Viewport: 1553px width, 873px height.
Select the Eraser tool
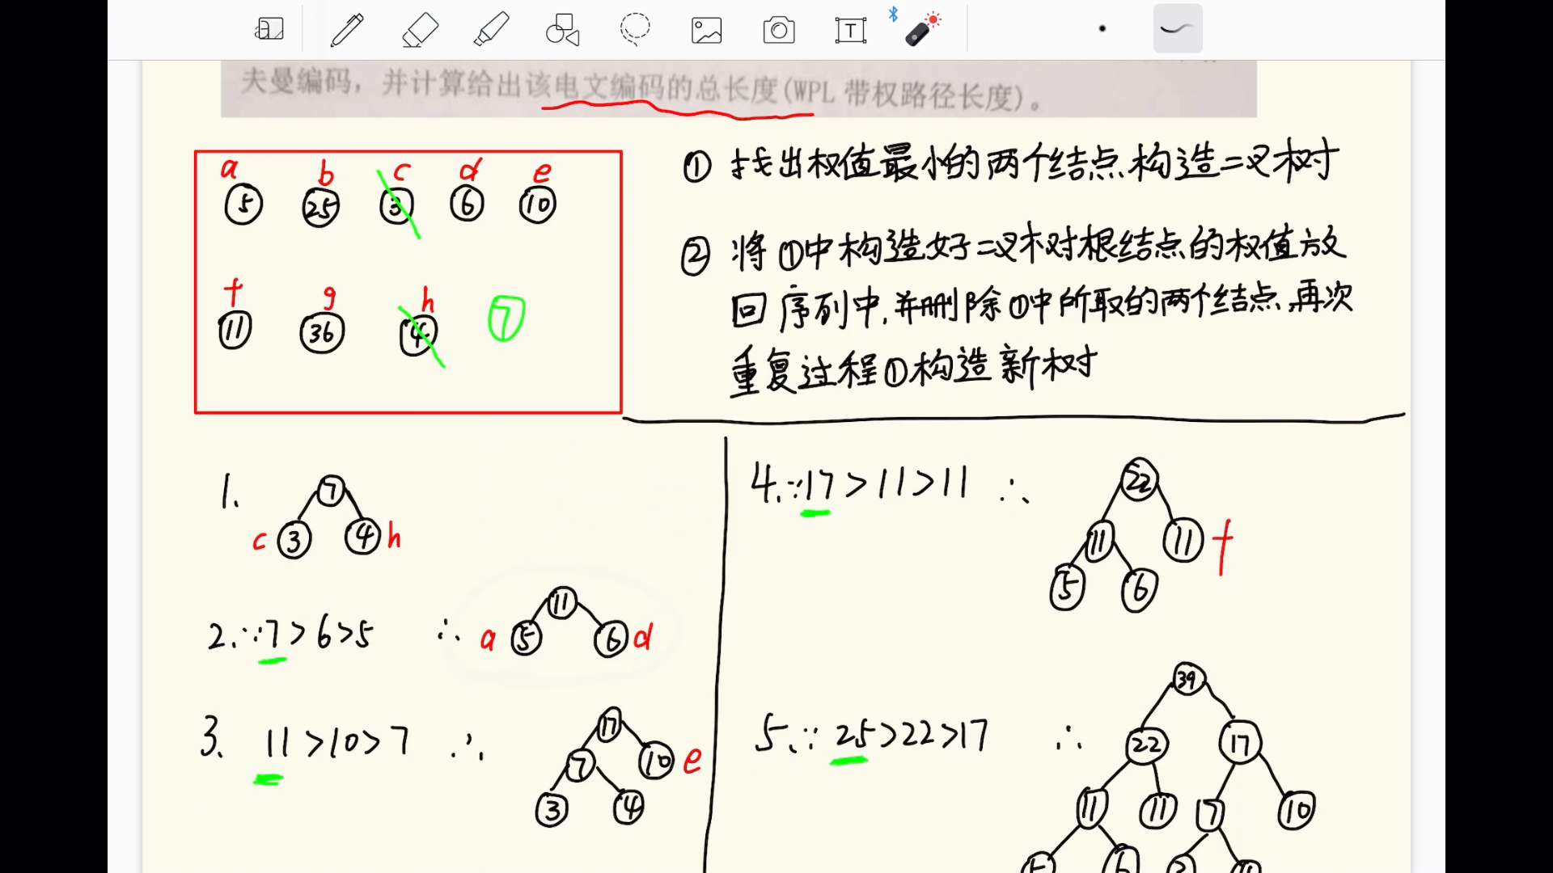(420, 30)
